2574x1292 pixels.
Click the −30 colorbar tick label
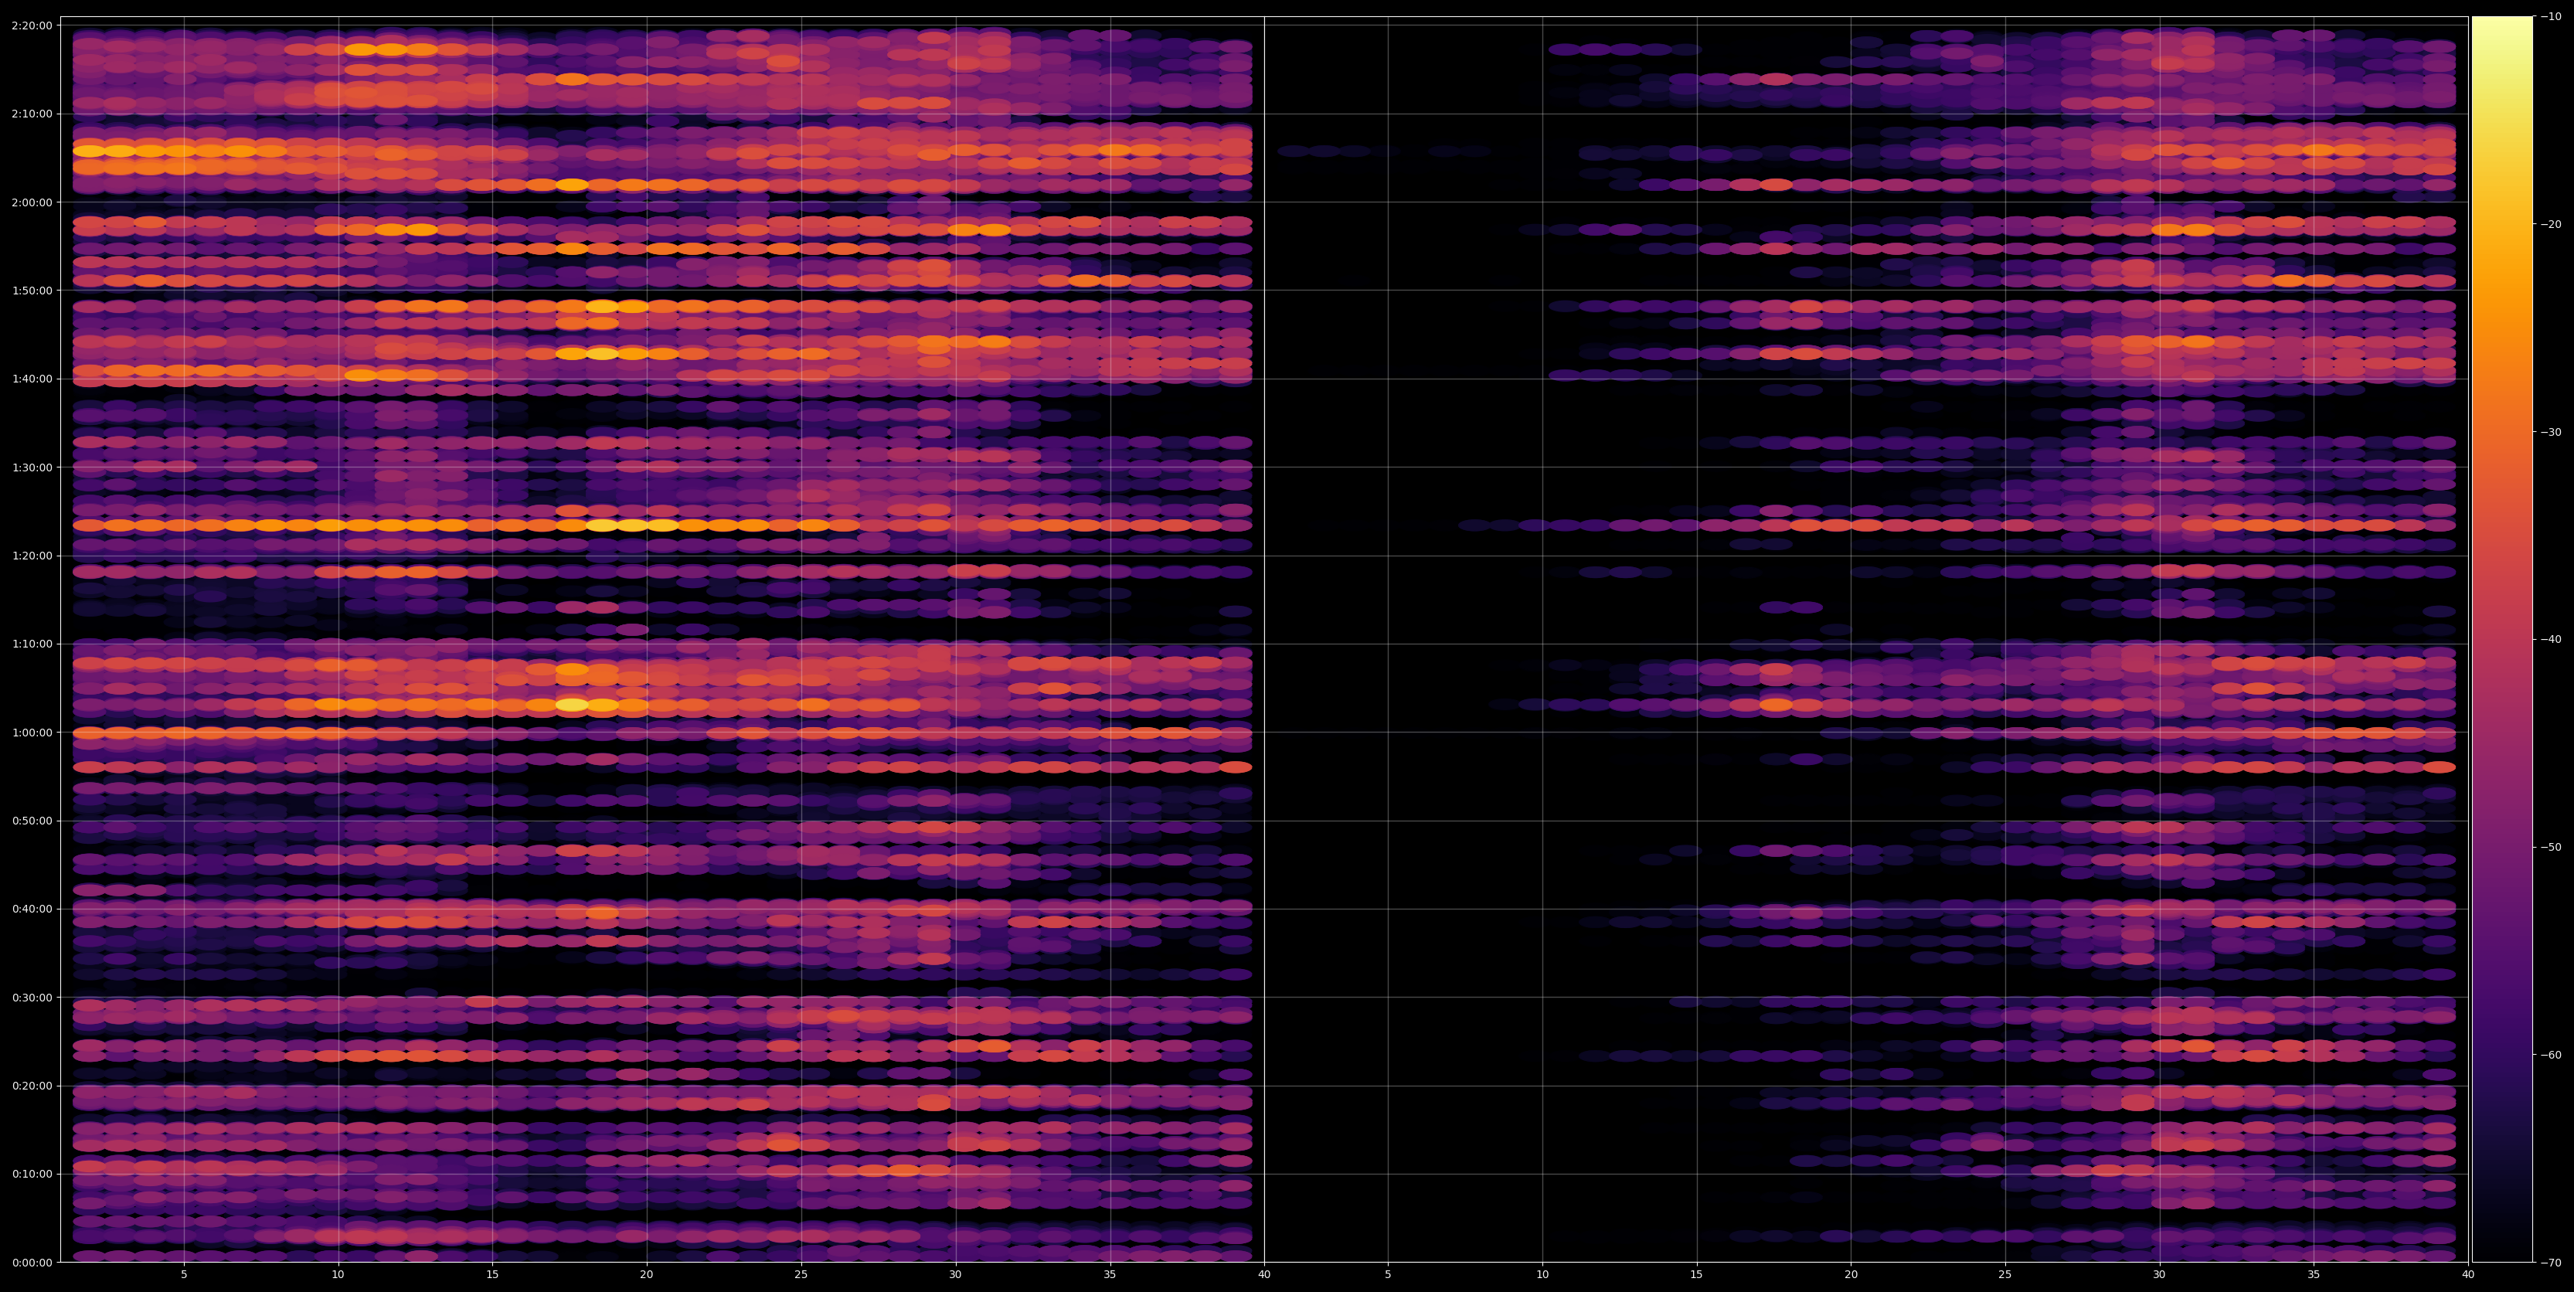[2551, 432]
